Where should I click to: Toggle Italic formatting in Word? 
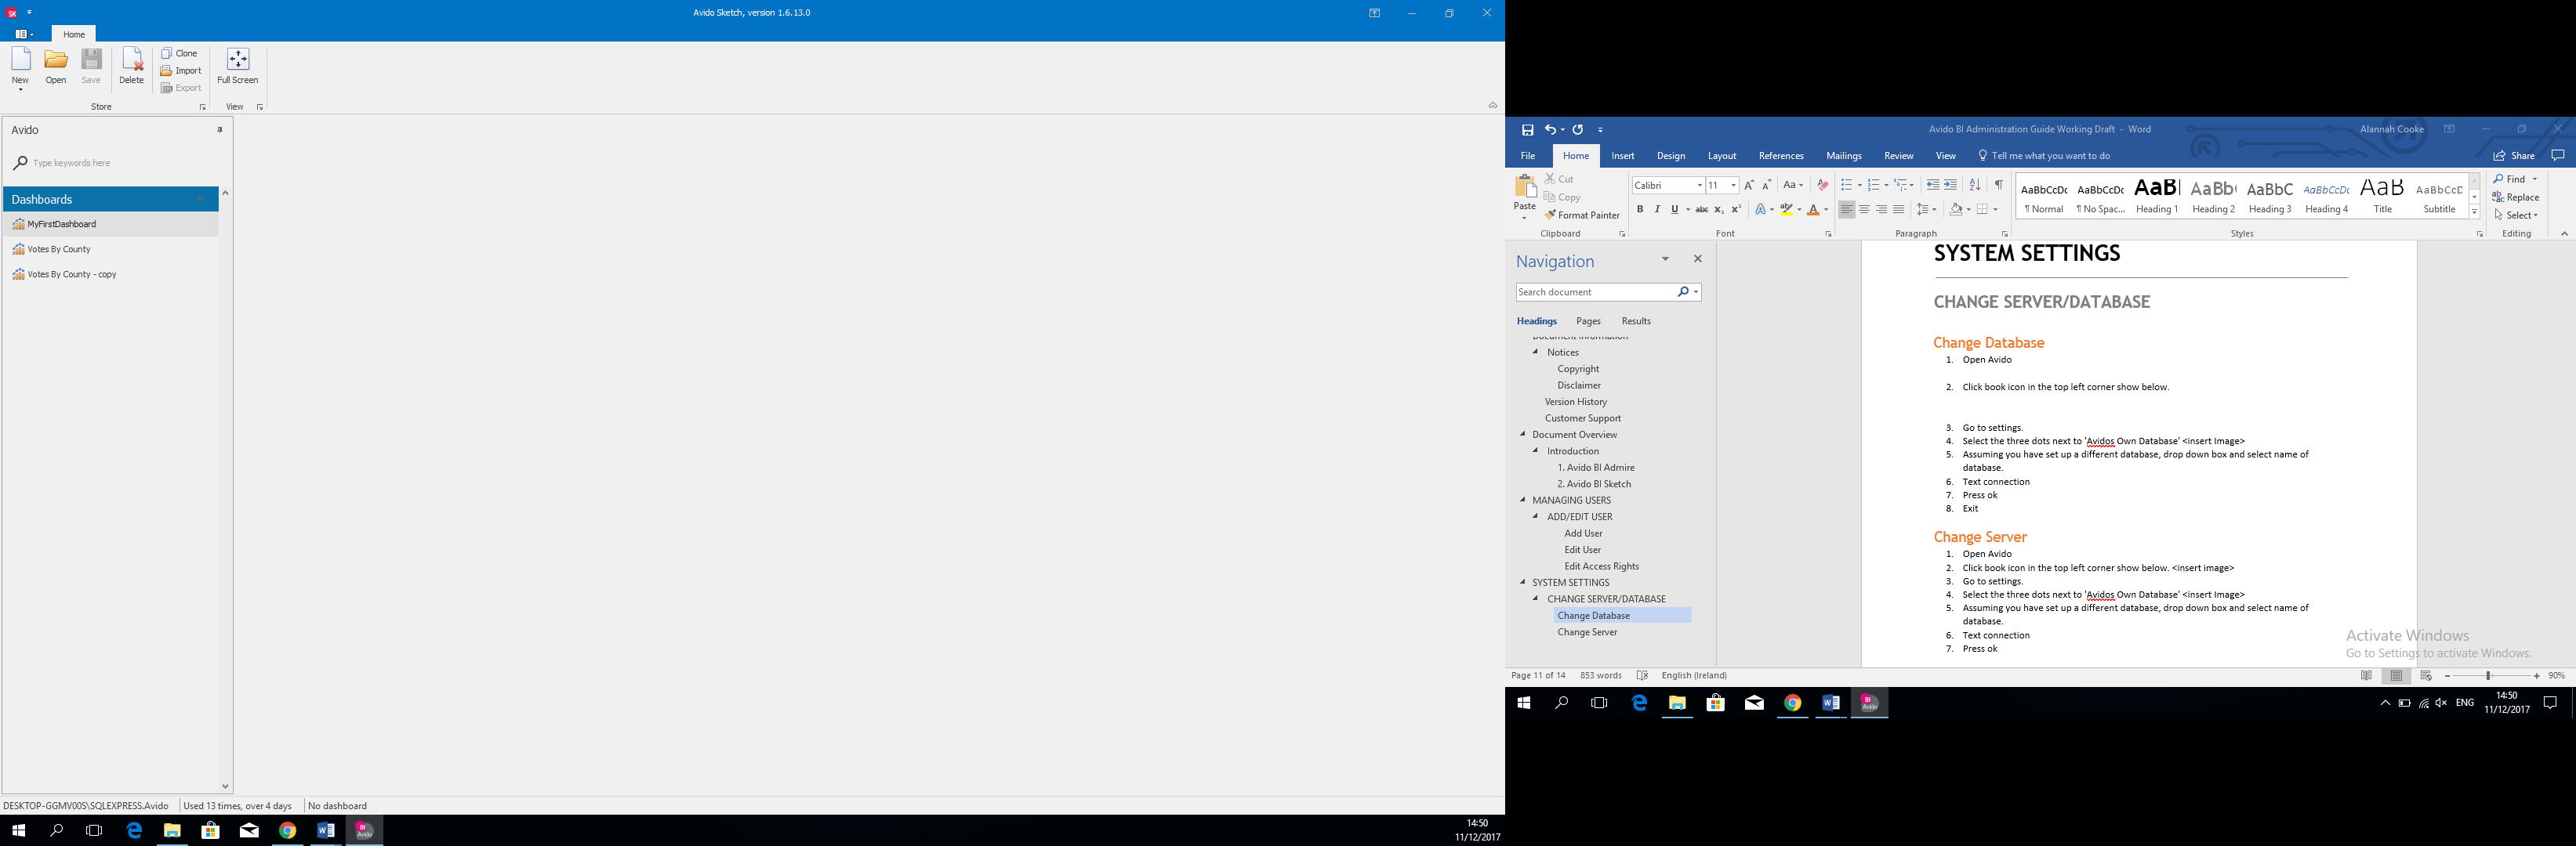pyautogui.click(x=1657, y=210)
